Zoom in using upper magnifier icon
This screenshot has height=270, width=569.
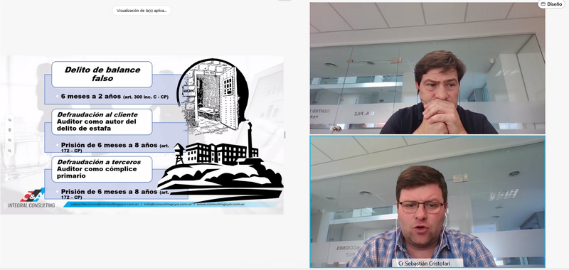pyautogui.click(x=10, y=140)
